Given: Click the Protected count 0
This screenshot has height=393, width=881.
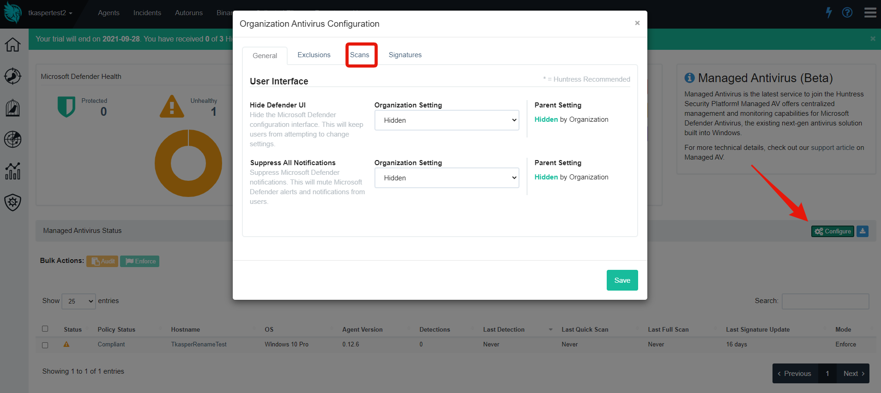Looking at the screenshot, I should 103,112.
